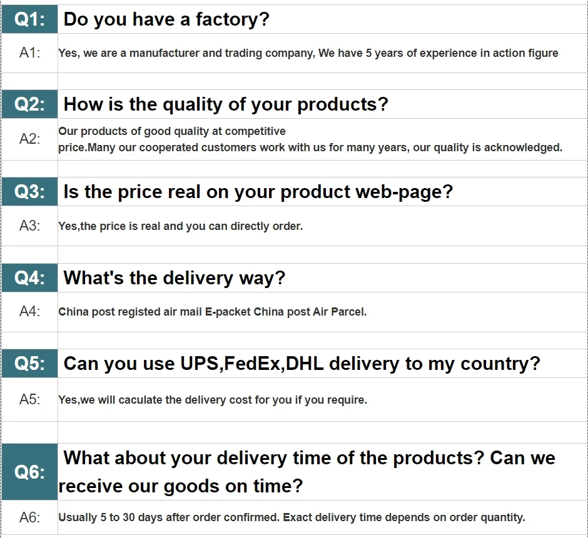Select the UPS, FedEx, DHL delivery question
Viewport: 588px width, 538px height.
302,364
